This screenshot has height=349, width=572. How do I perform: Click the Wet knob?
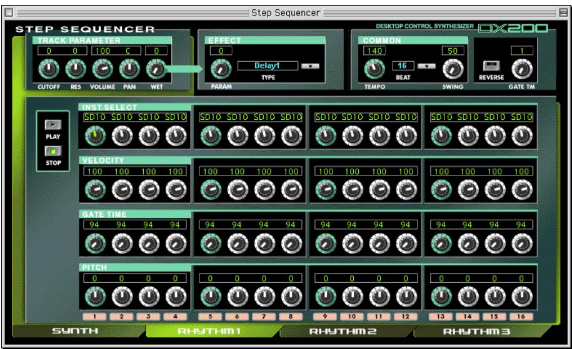[156, 69]
